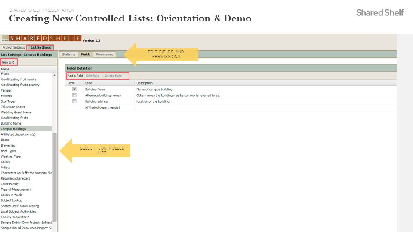Select the Flowers list
Image resolution: width=413 pixels, height=232 pixels.
click(x=26, y=96)
